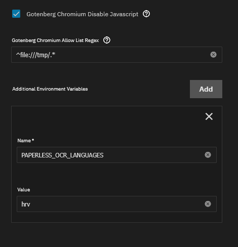Add a new environment variable

click(x=206, y=89)
